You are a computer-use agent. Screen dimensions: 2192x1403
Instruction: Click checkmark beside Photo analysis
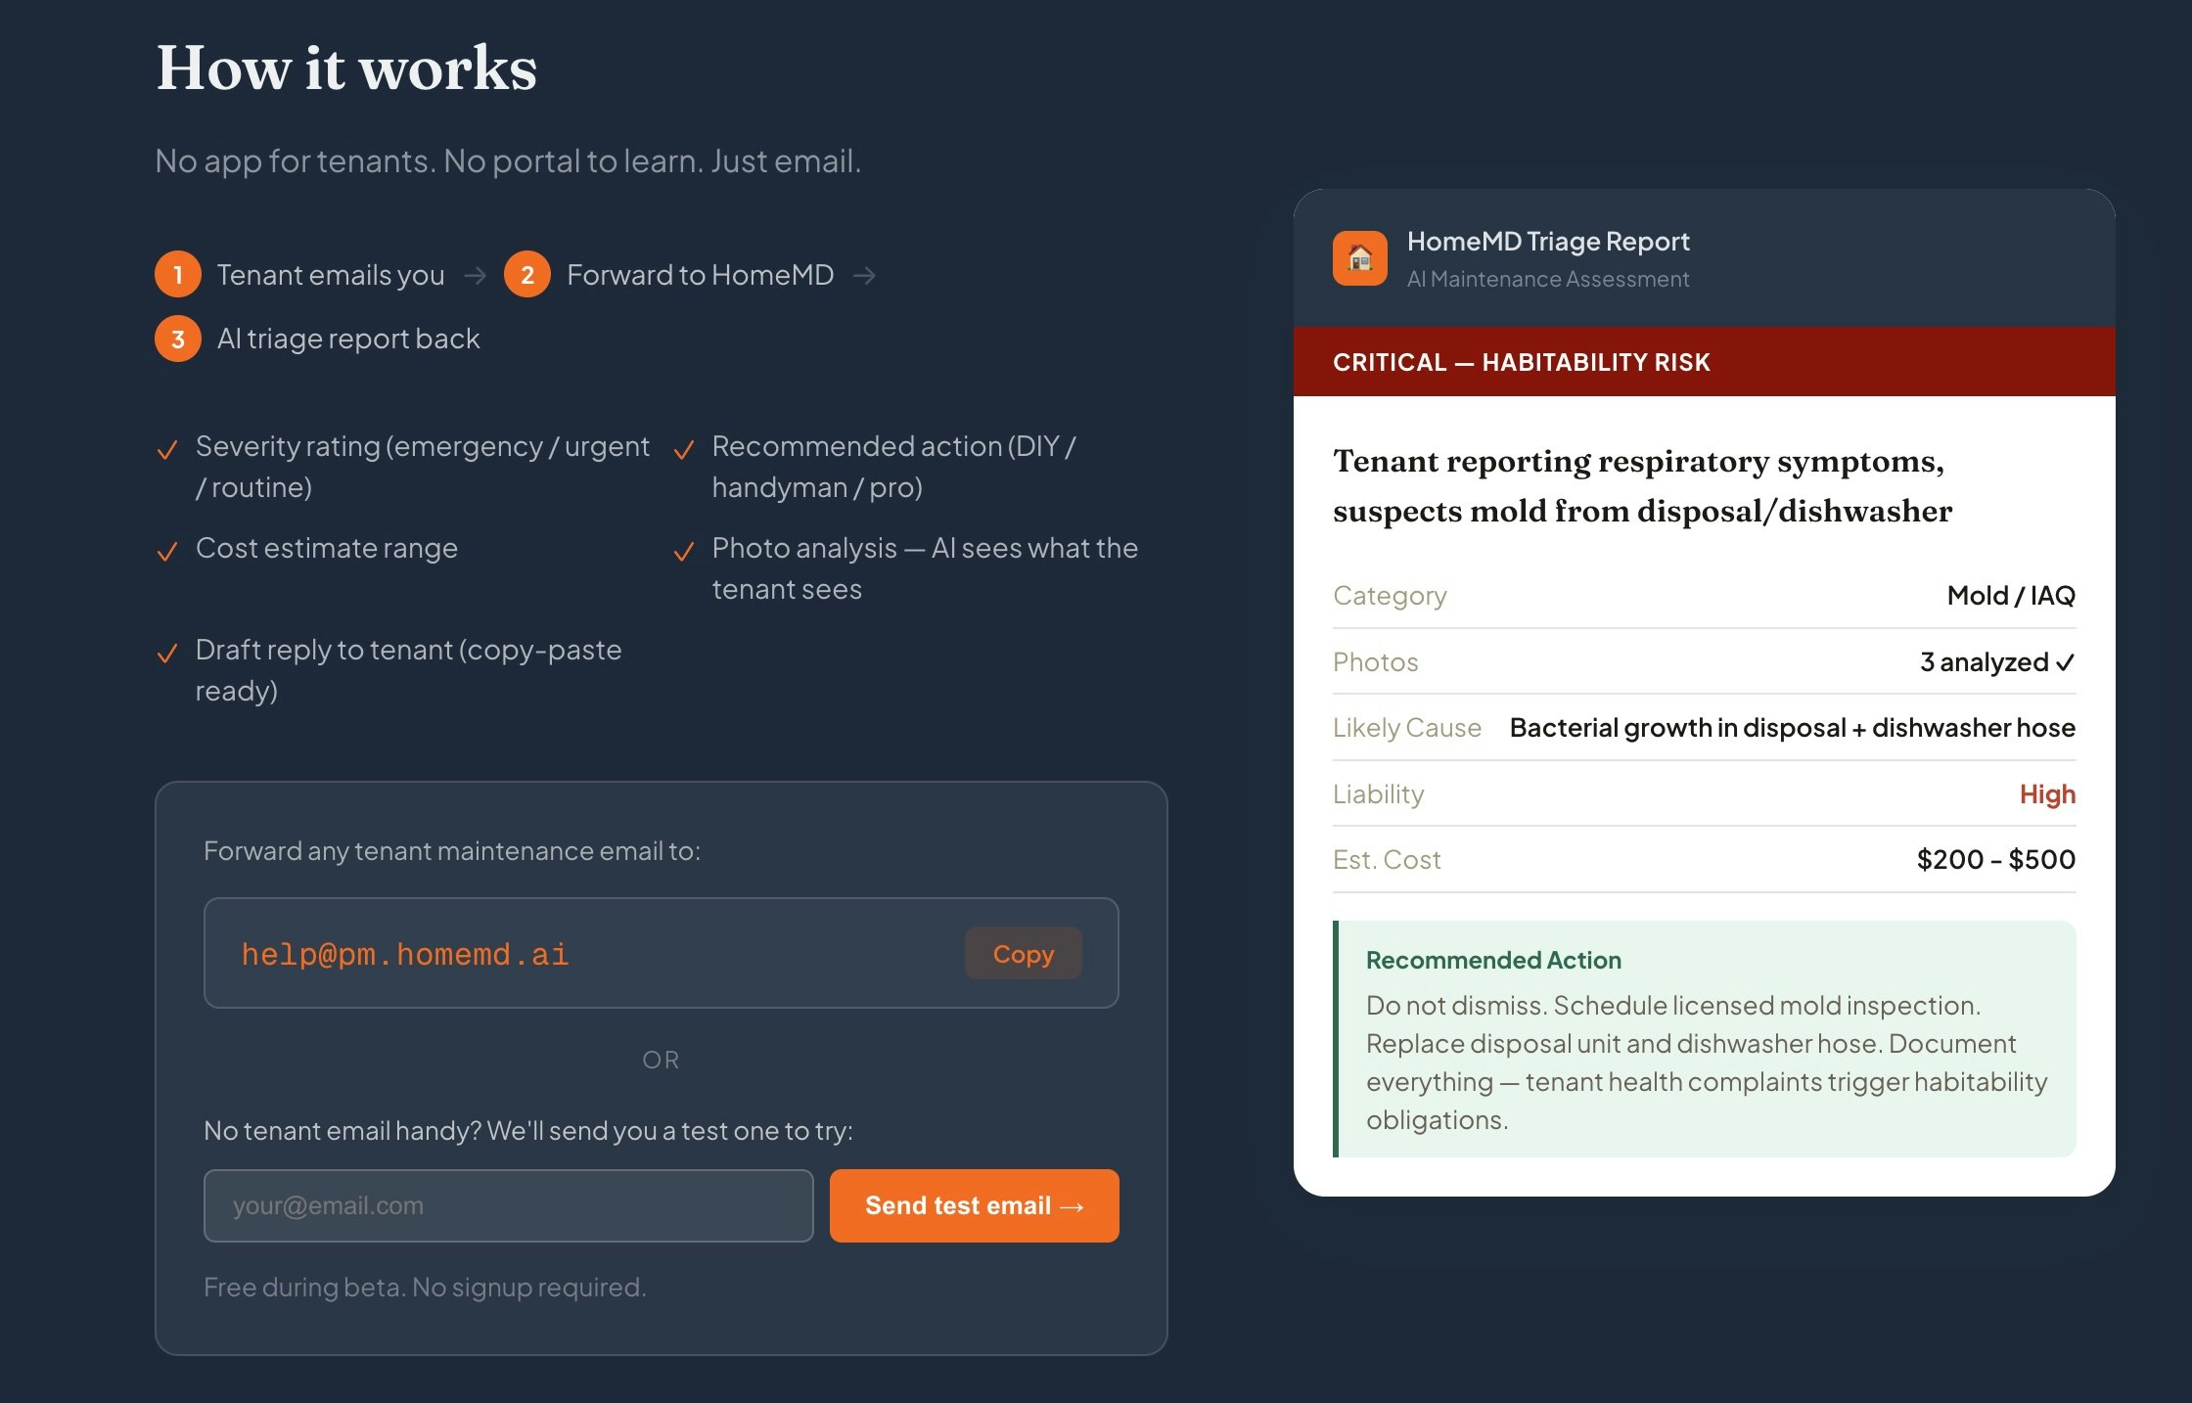coord(684,552)
